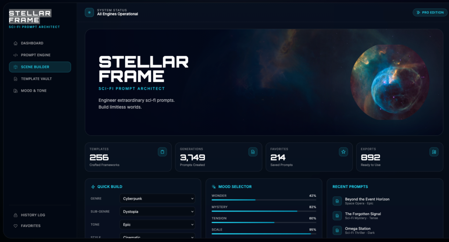Click the lightning bolt Quick Build icon
This screenshot has width=449, height=242.
click(93, 187)
